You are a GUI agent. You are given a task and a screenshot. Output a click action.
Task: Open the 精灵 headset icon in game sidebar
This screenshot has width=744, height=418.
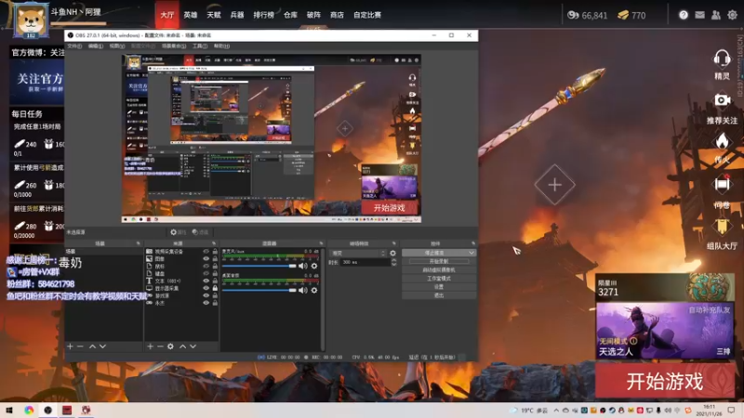coord(722,59)
